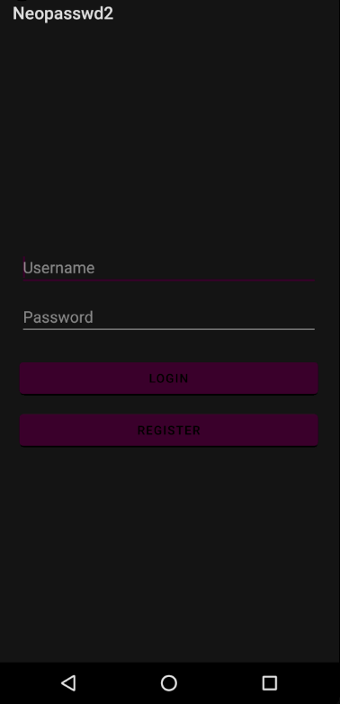Click the Neopasswd2 header text at top
The height and width of the screenshot is (704, 340).
[x=63, y=13]
